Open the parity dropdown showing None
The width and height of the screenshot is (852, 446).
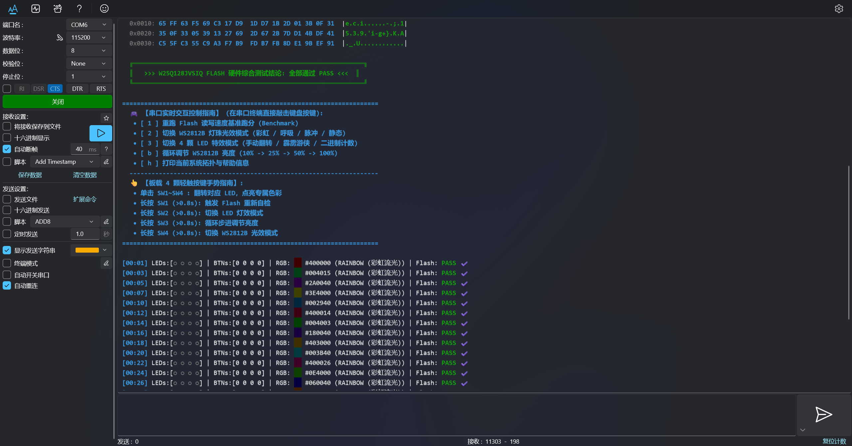tap(89, 64)
